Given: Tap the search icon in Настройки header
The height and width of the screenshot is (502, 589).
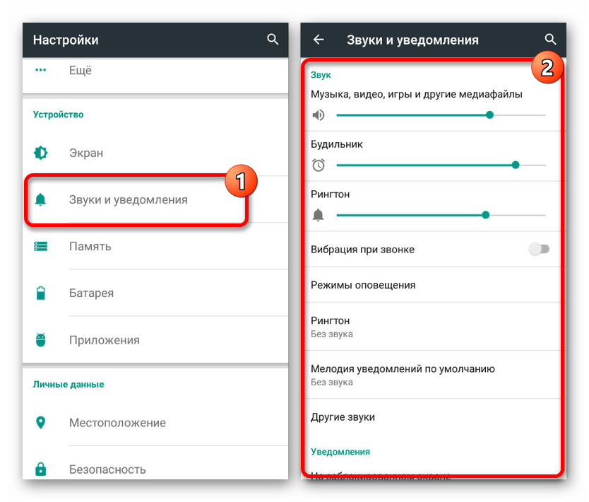Looking at the screenshot, I should click(273, 40).
